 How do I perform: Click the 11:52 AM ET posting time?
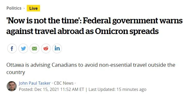(72, 89)
